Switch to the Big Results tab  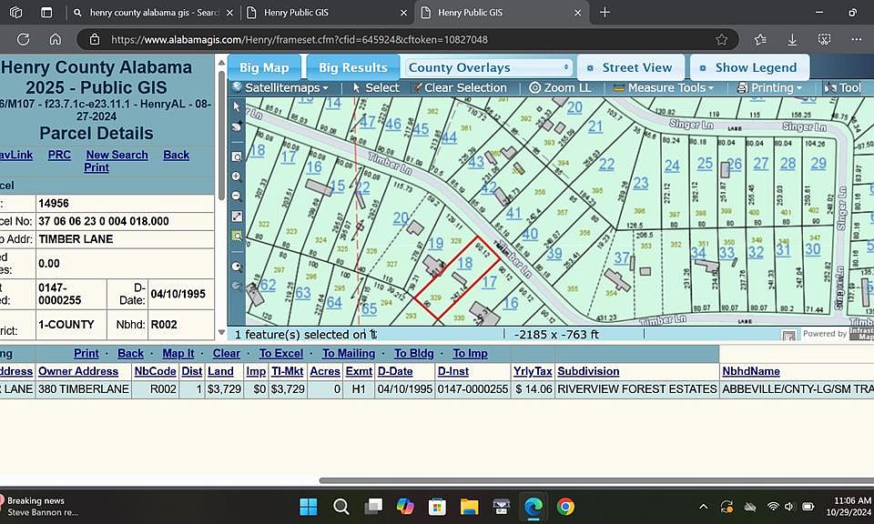352,67
